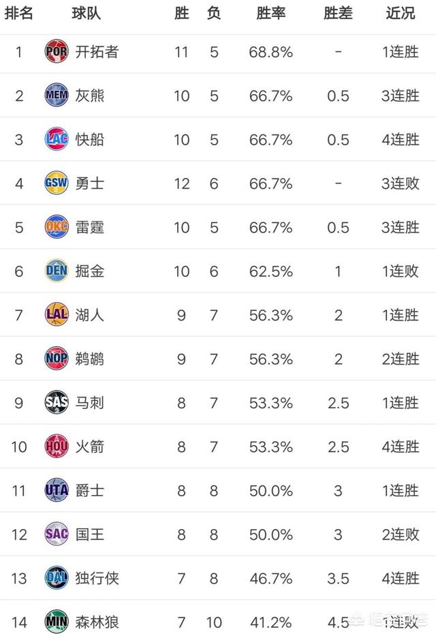
Task: Click the Lakers LAL team logo
Action: (x=57, y=315)
